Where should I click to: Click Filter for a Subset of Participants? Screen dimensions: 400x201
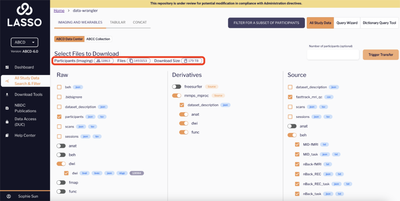tap(266, 23)
